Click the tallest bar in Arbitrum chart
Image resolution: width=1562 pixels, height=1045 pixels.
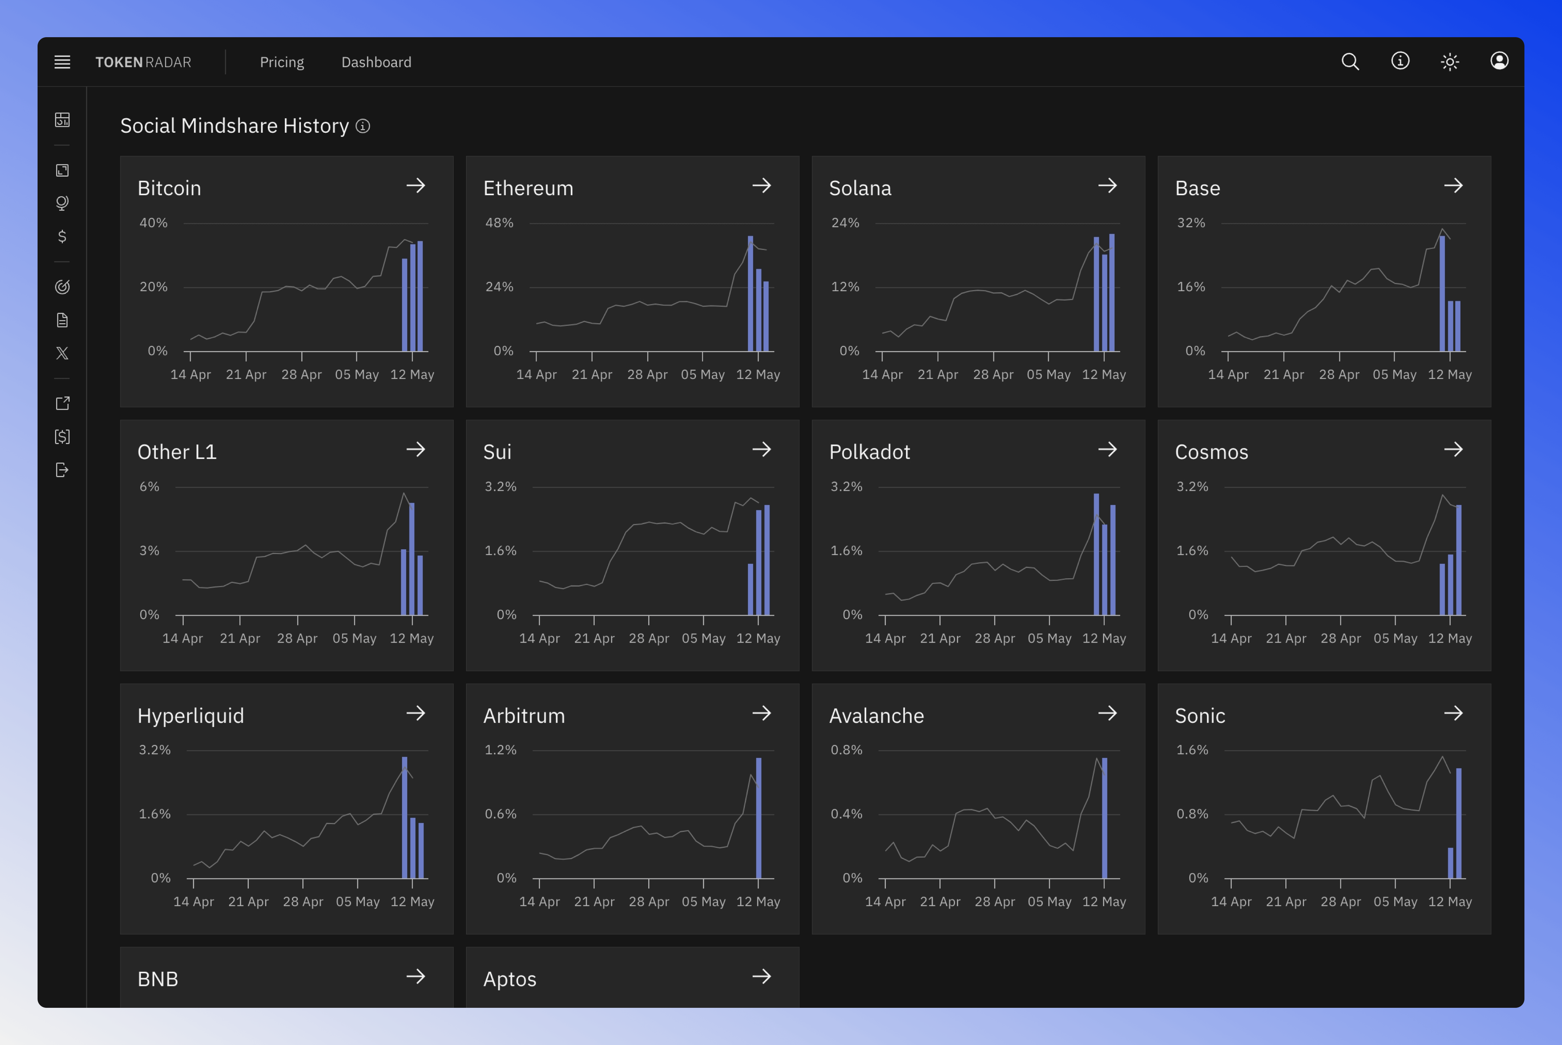(x=758, y=818)
